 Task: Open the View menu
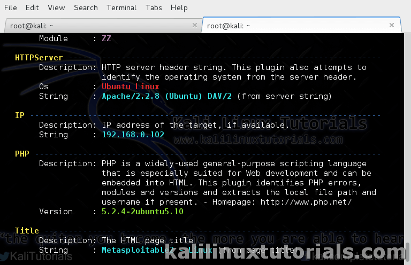click(x=56, y=7)
